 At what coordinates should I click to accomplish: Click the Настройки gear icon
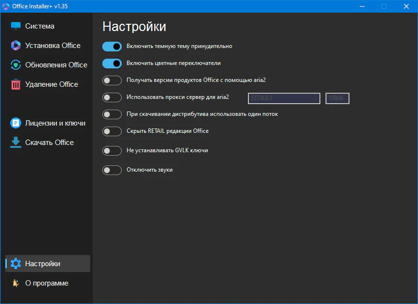click(16, 263)
